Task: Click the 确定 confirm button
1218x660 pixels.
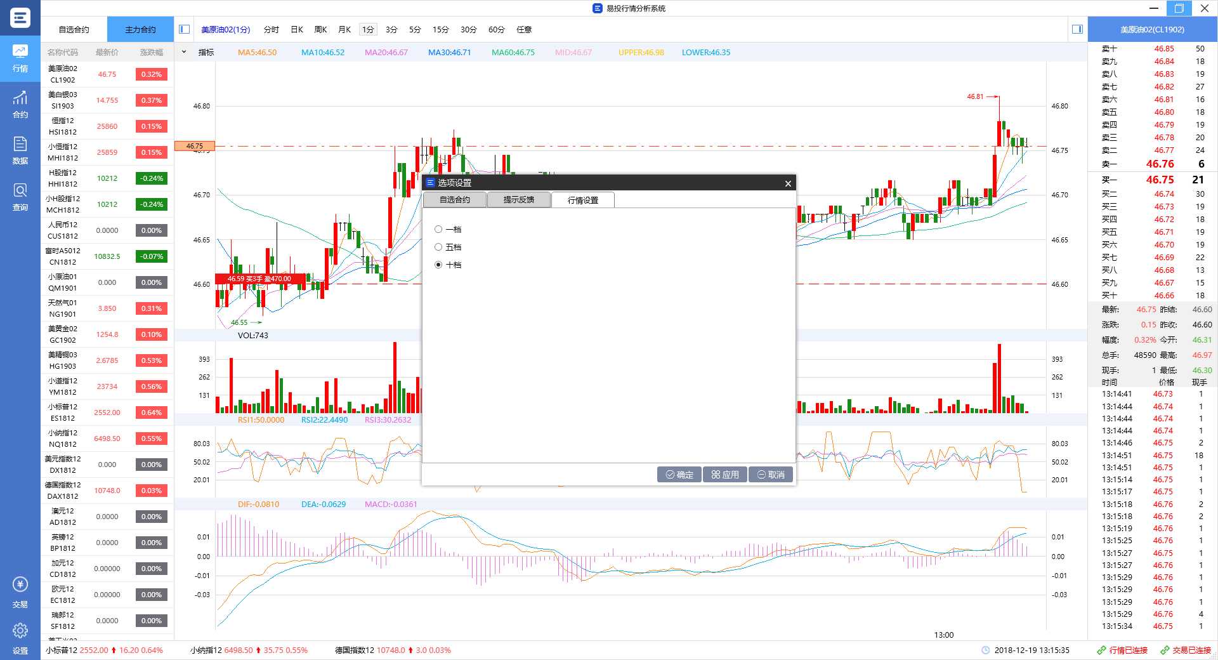Action: [x=679, y=475]
